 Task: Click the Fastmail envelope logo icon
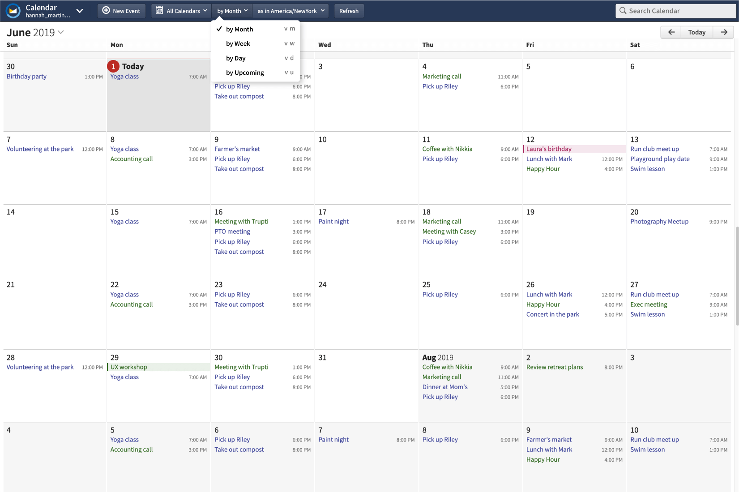pos(13,11)
